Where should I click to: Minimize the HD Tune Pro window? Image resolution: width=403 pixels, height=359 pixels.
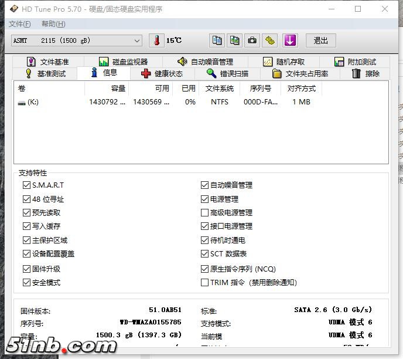pos(332,9)
